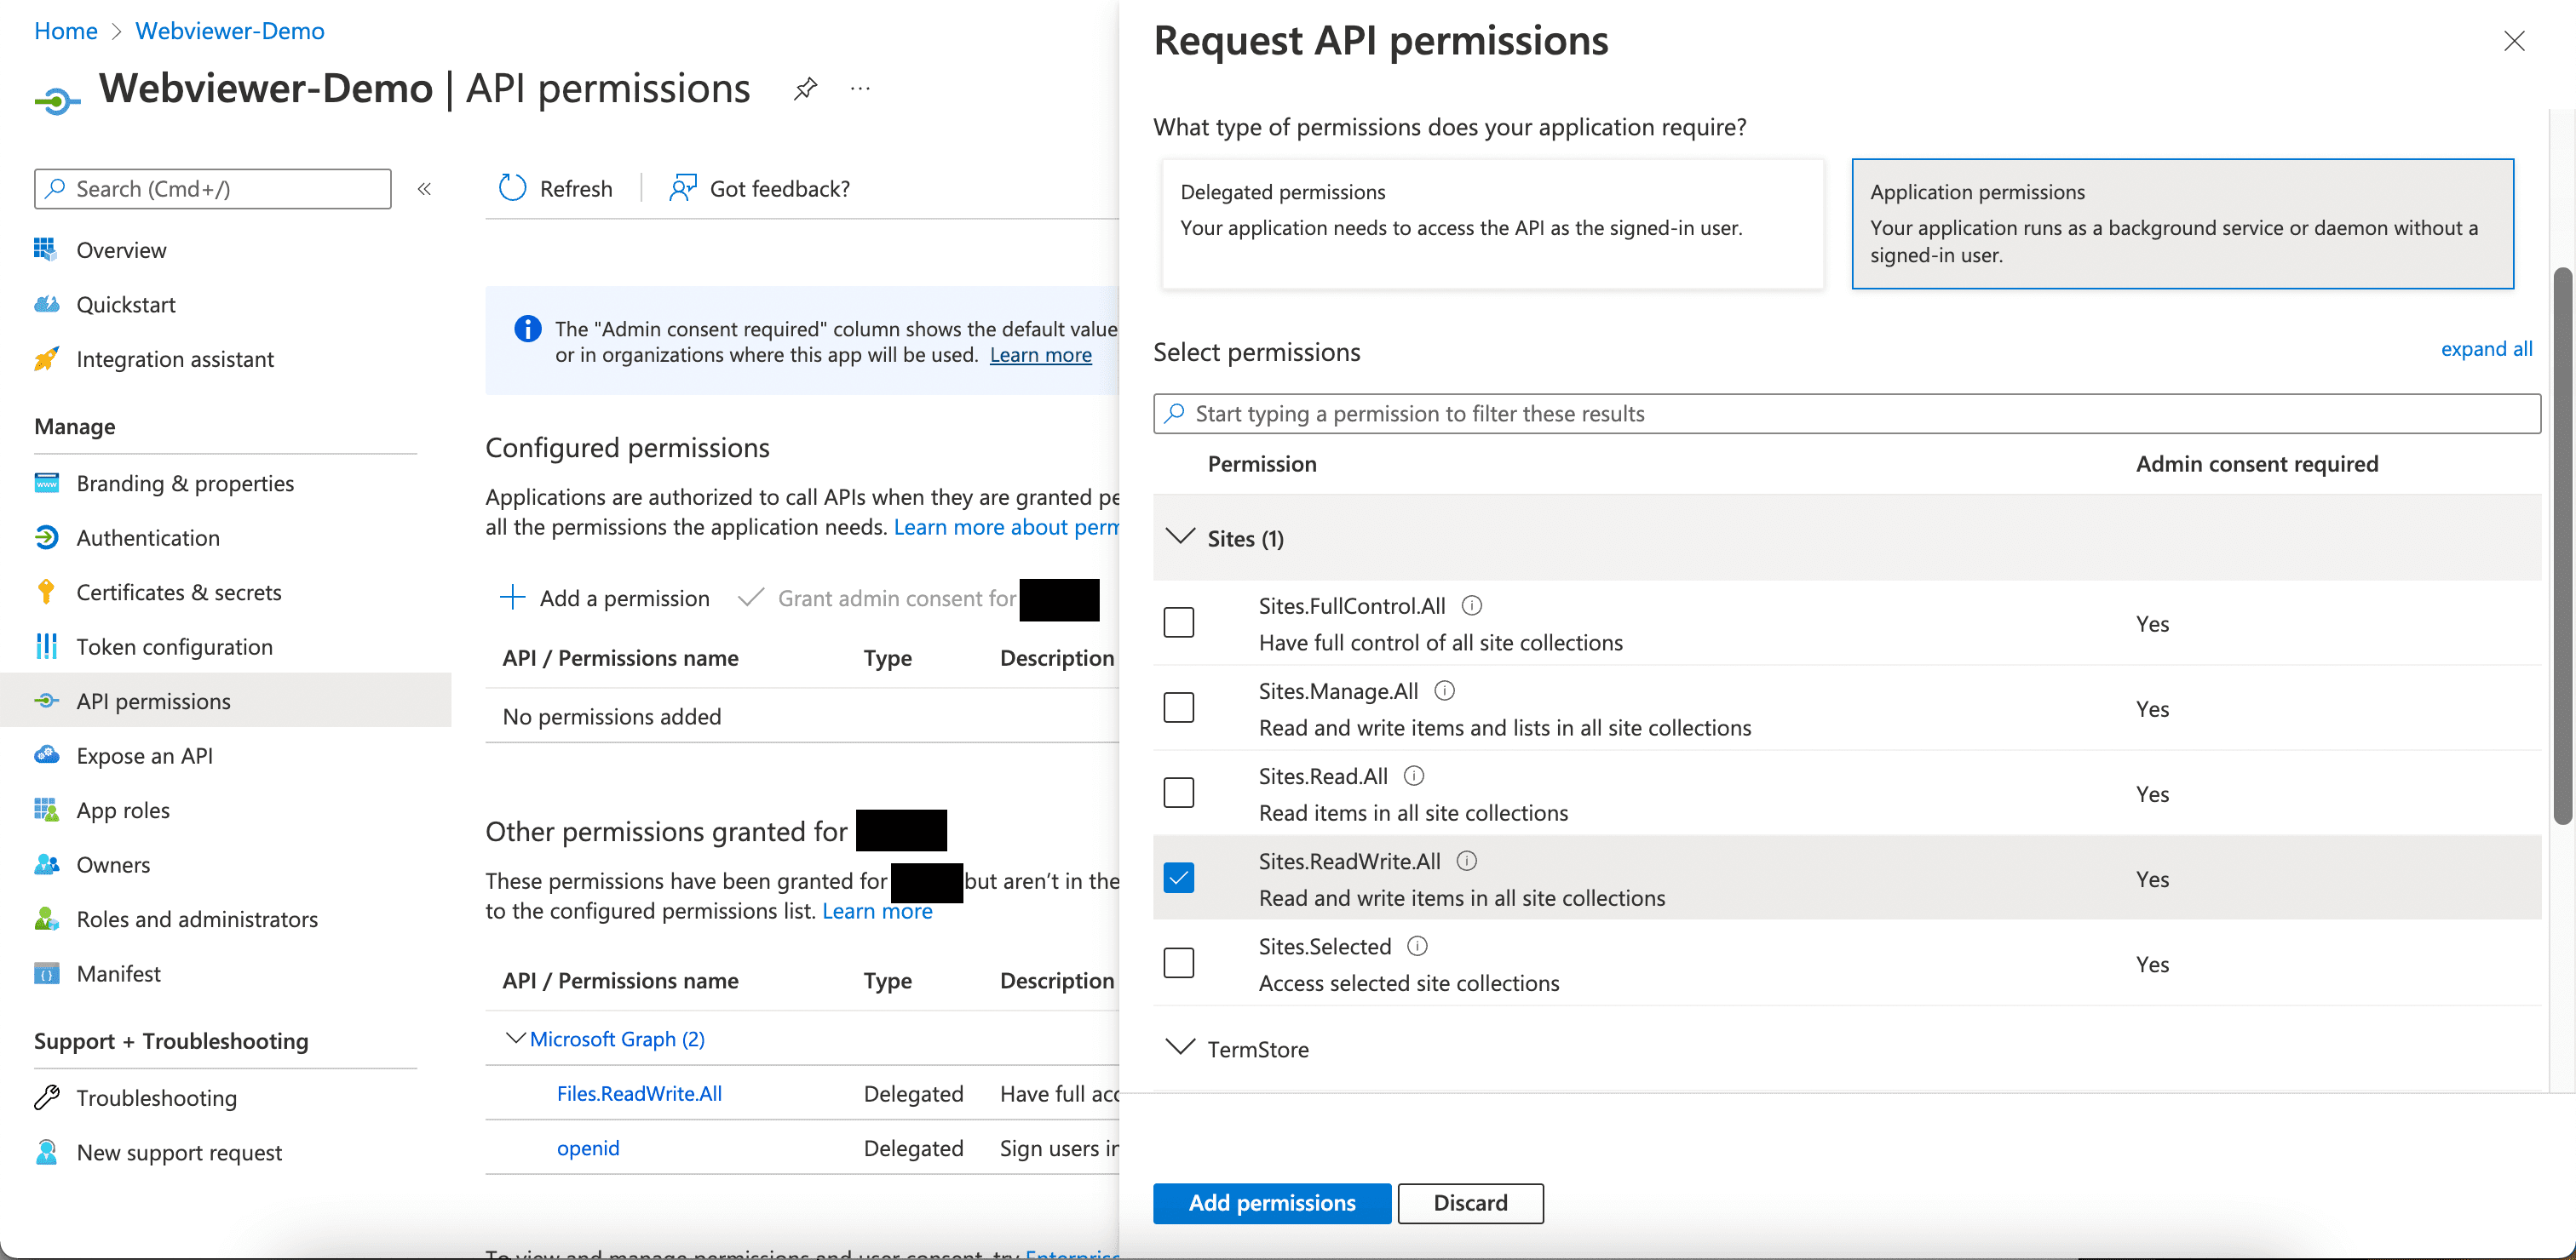Select the Delegated permissions card
This screenshot has height=1260, width=2576.
pyautogui.click(x=1493, y=224)
